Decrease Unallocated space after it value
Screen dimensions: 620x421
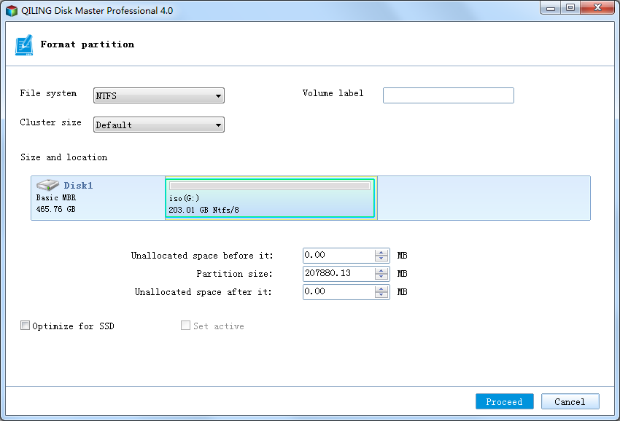pos(381,295)
